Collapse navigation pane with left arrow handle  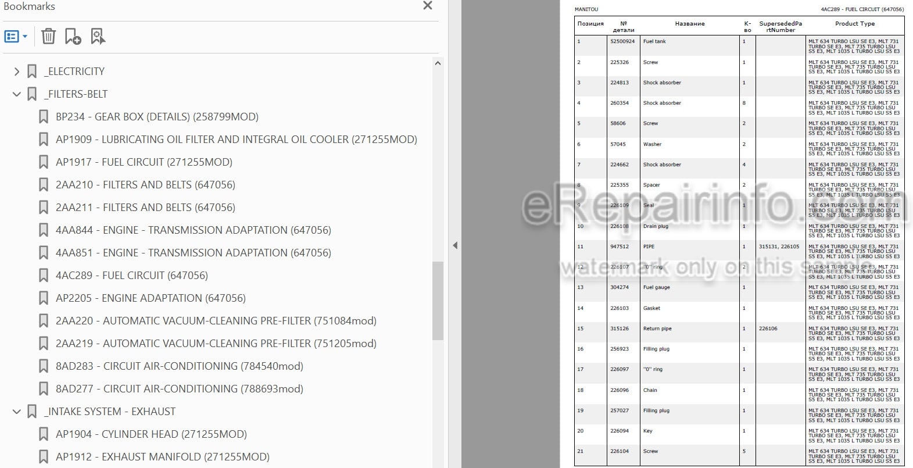(455, 245)
